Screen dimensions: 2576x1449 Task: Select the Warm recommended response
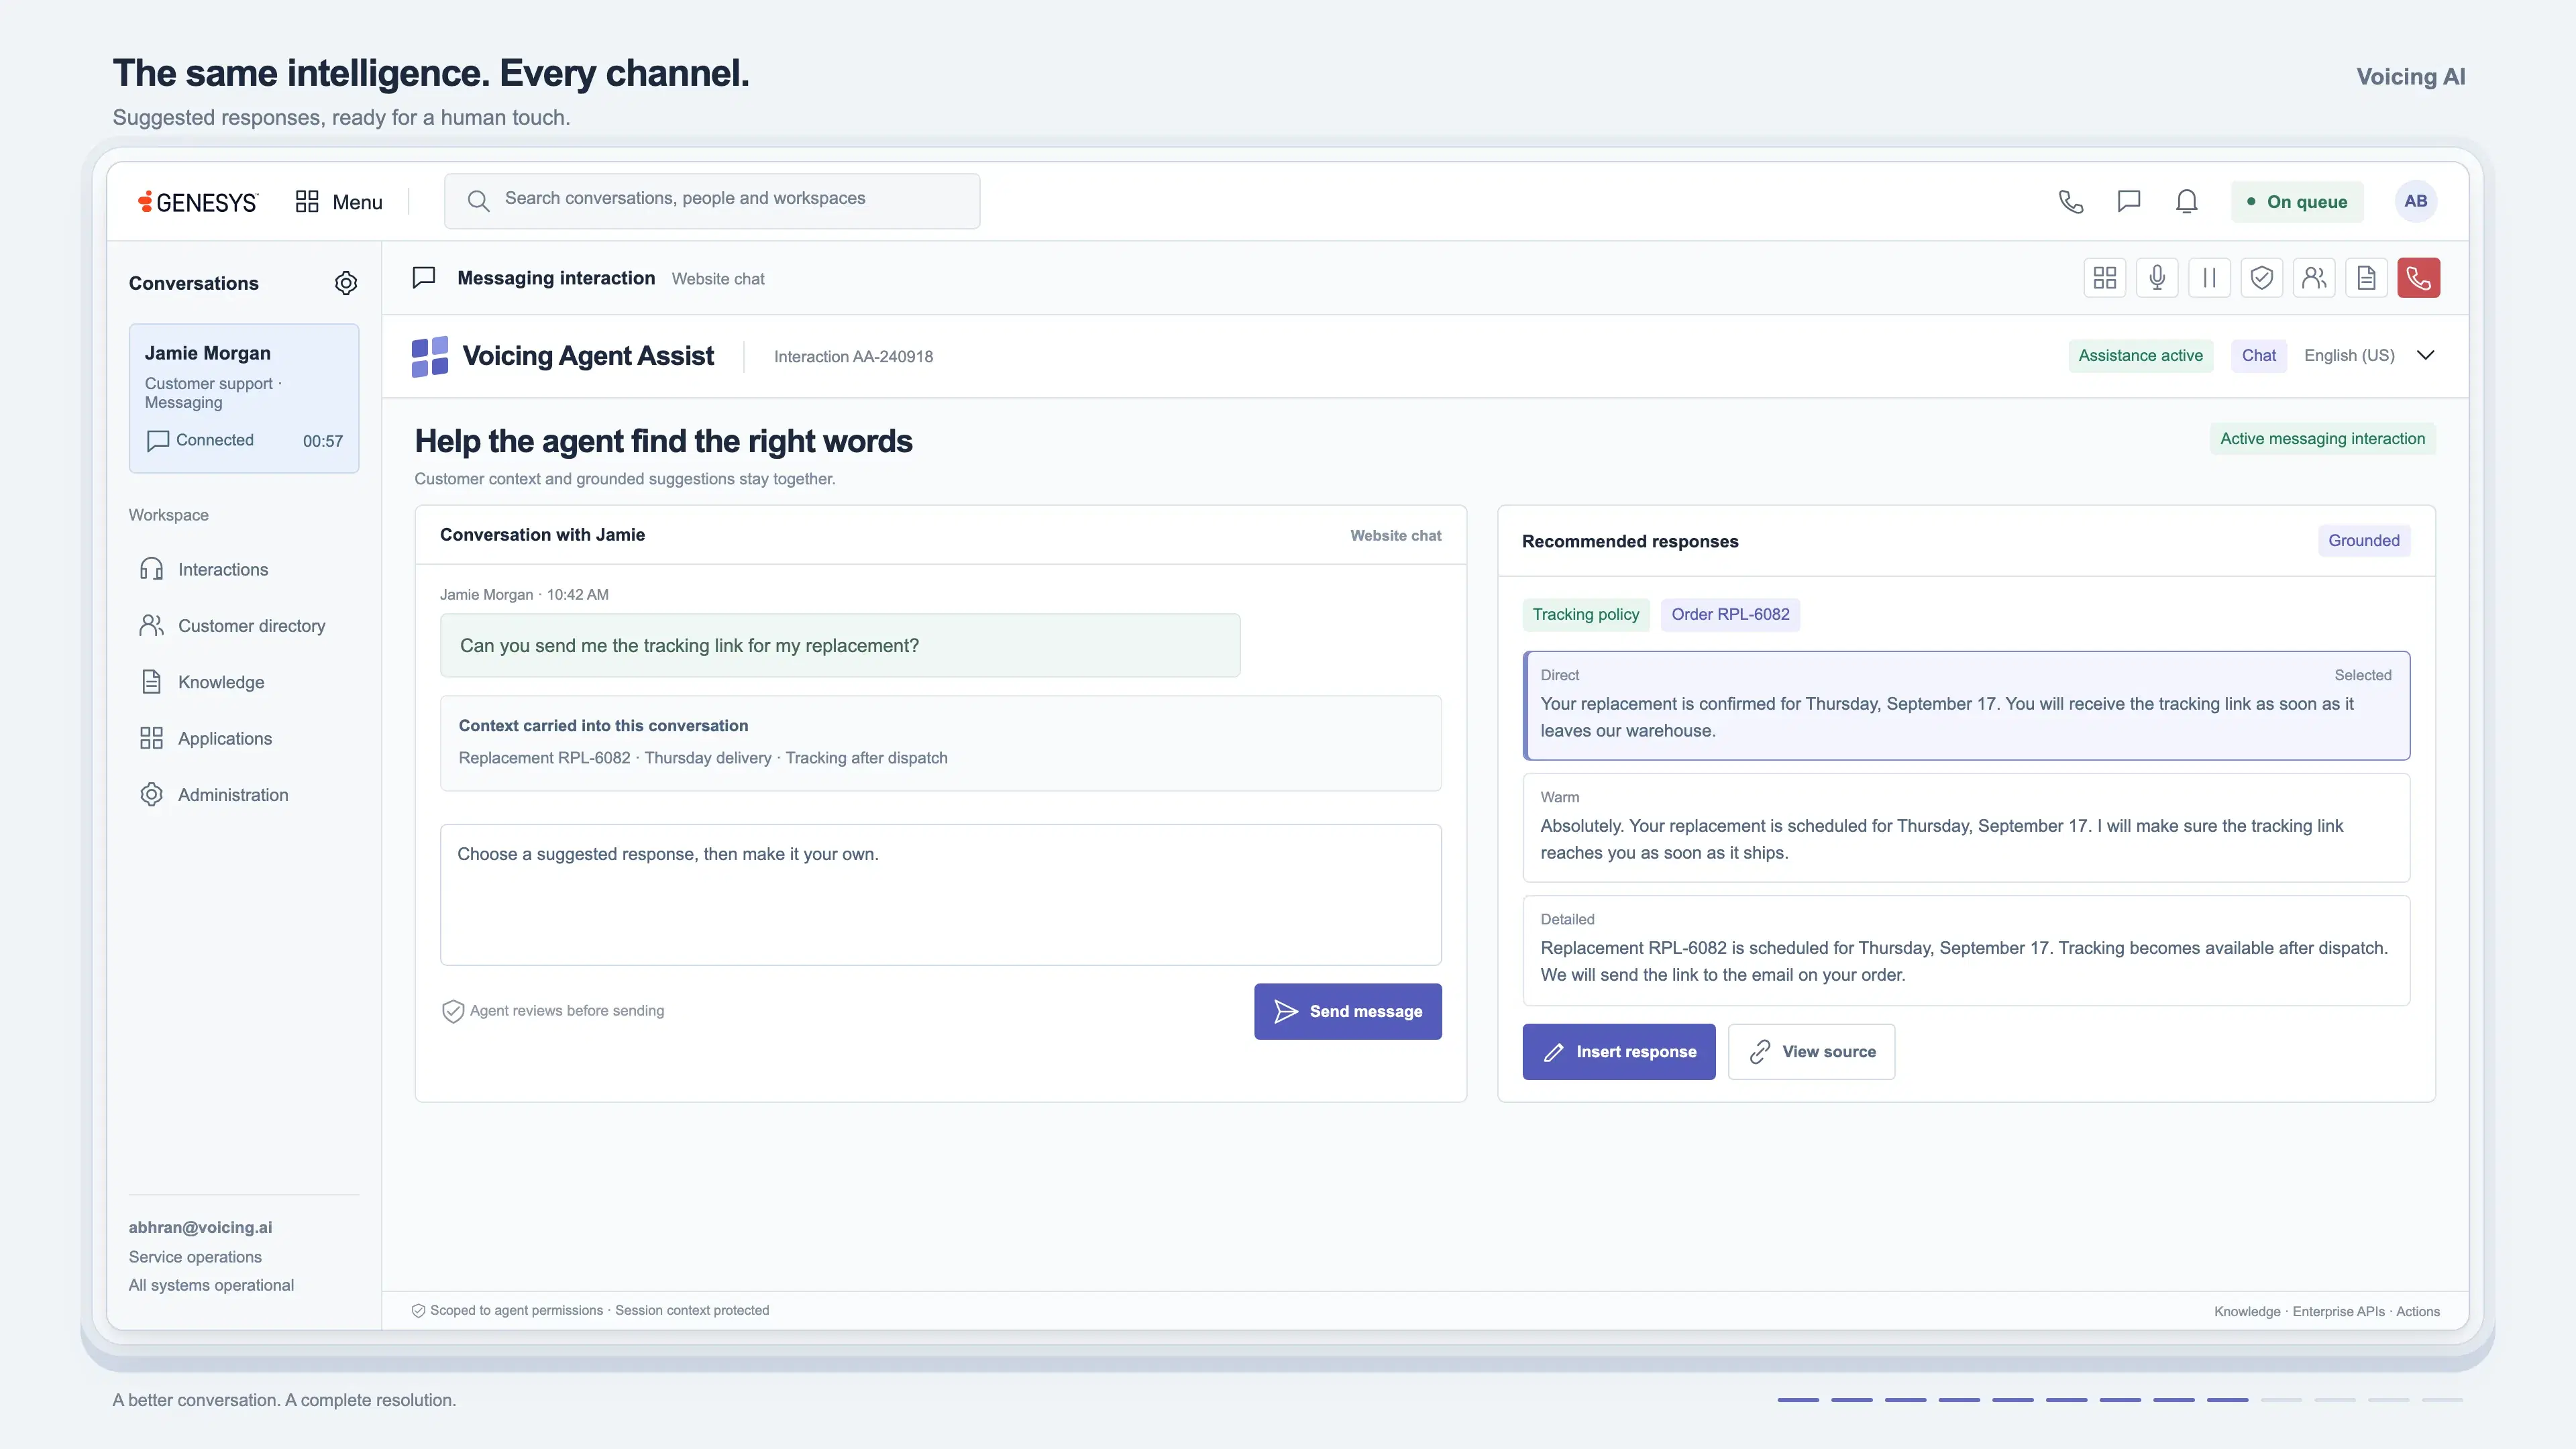pyautogui.click(x=1966, y=828)
